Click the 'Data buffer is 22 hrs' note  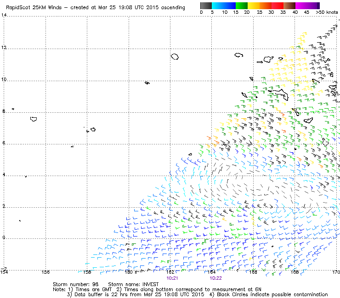pos(101,294)
